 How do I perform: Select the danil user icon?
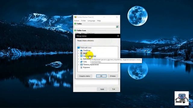(x=81, y=53)
